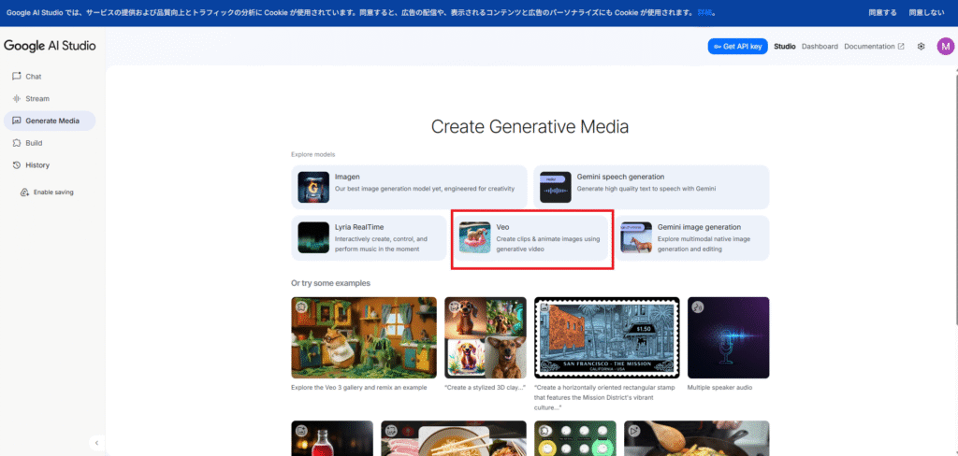
Task: Click the 'Or try some examples' heading
Action: click(x=330, y=283)
